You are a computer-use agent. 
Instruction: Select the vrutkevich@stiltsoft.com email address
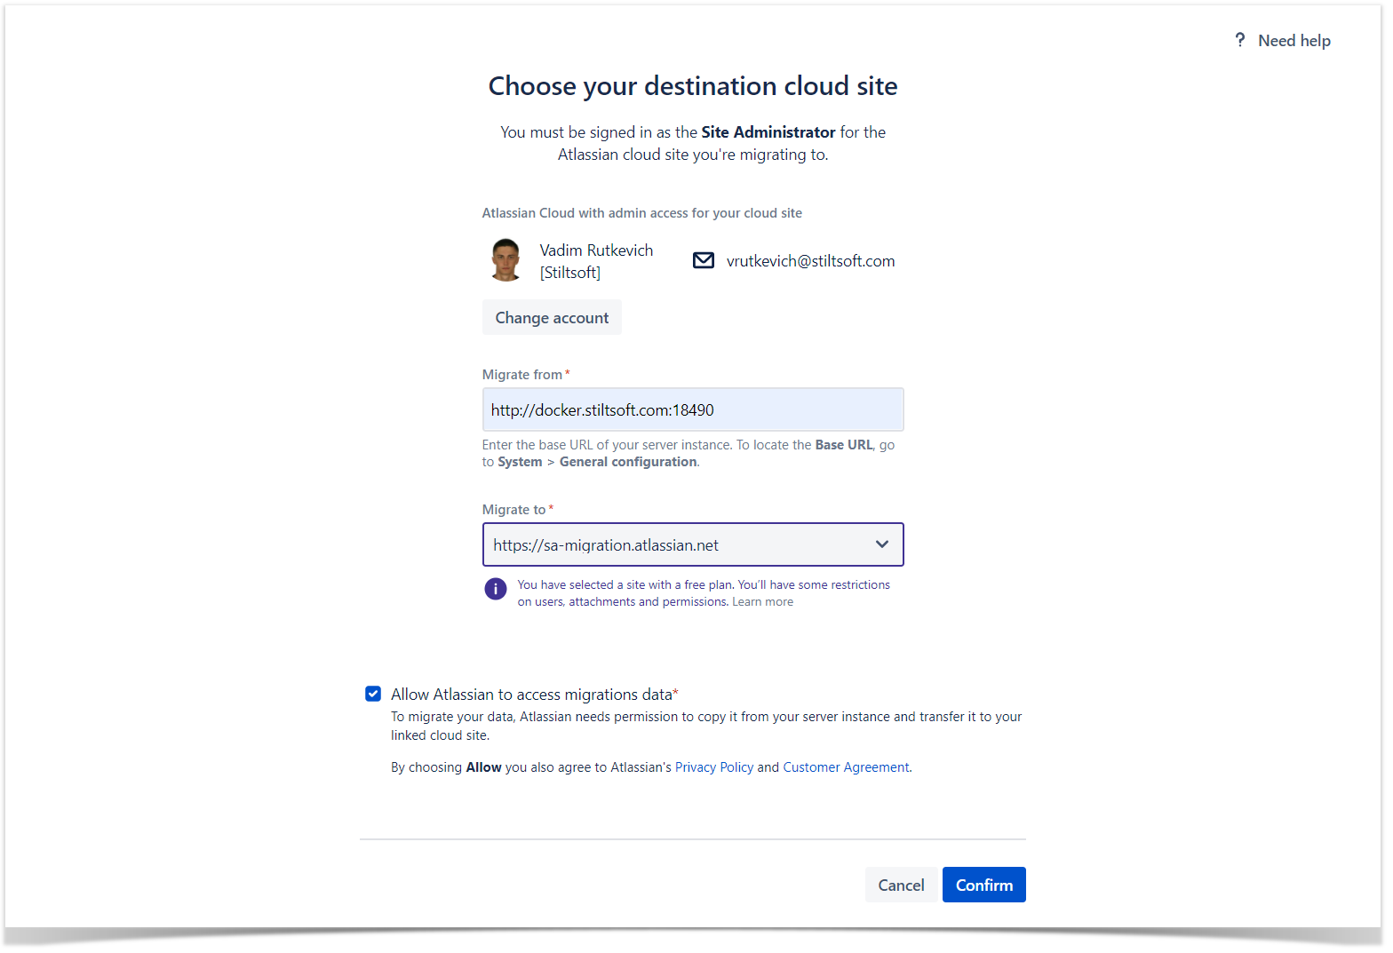pos(810,261)
